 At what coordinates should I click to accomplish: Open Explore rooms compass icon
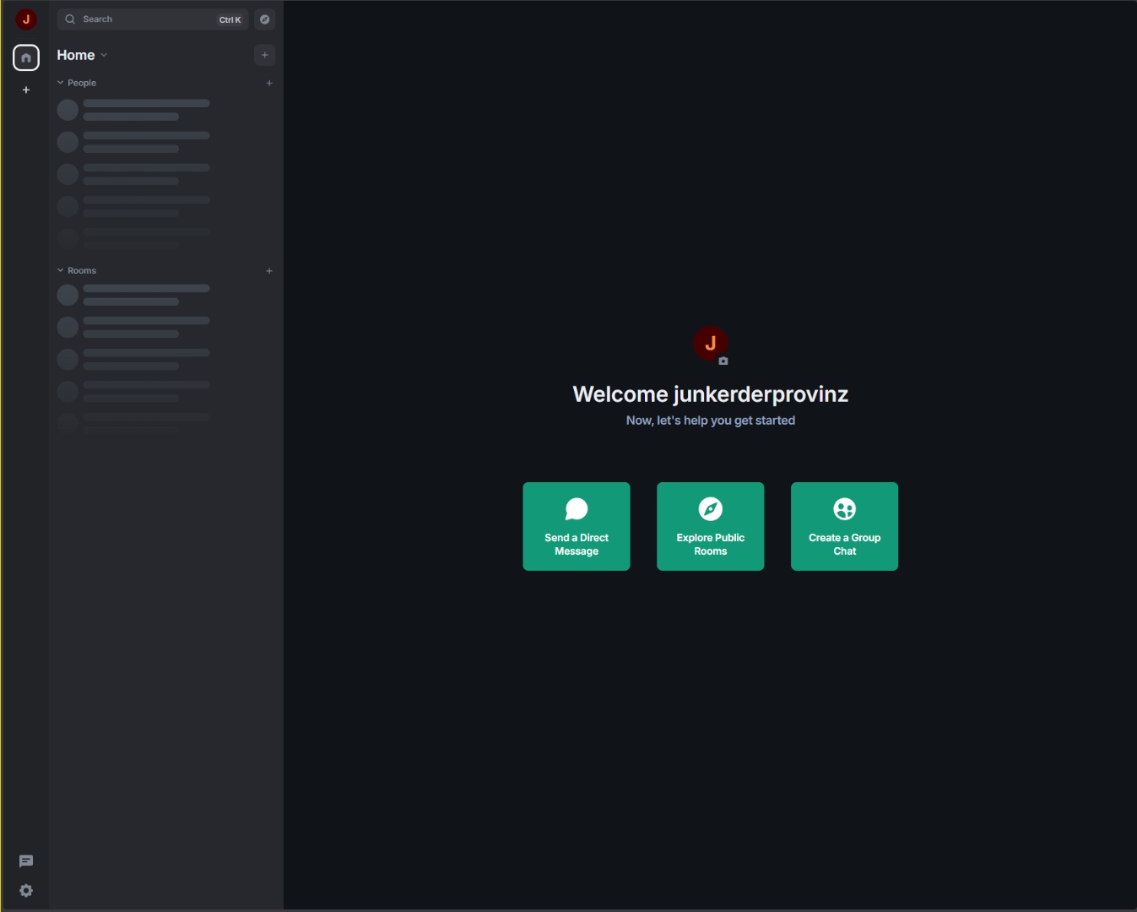(265, 19)
